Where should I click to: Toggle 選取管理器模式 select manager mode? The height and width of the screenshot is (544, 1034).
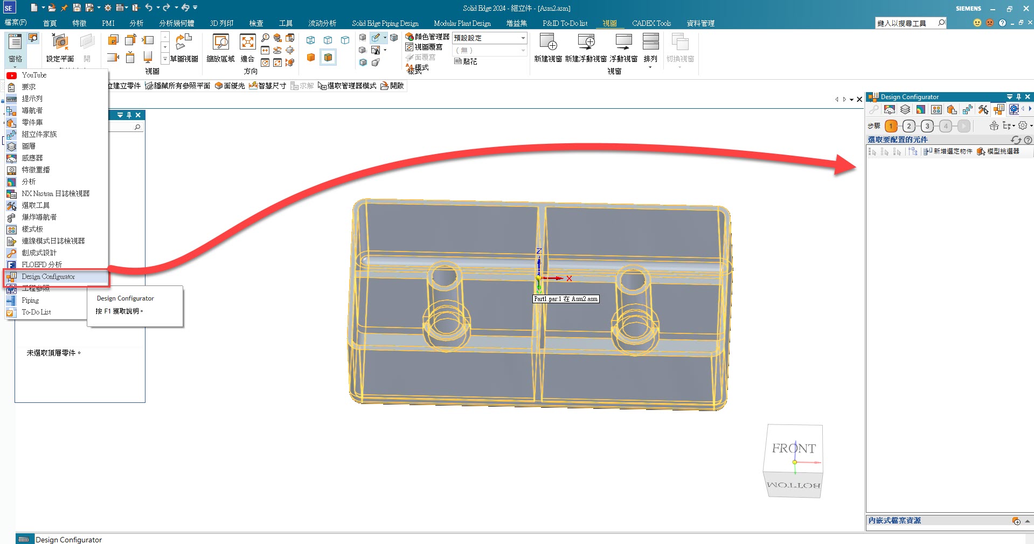click(x=347, y=86)
